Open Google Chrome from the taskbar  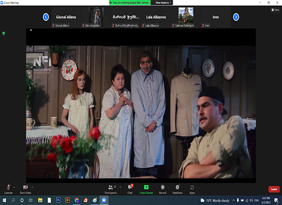tap(77, 200)
